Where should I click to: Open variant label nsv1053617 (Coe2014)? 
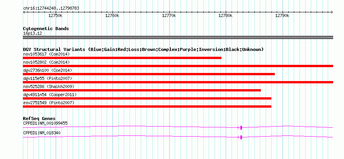pos(46,54)
